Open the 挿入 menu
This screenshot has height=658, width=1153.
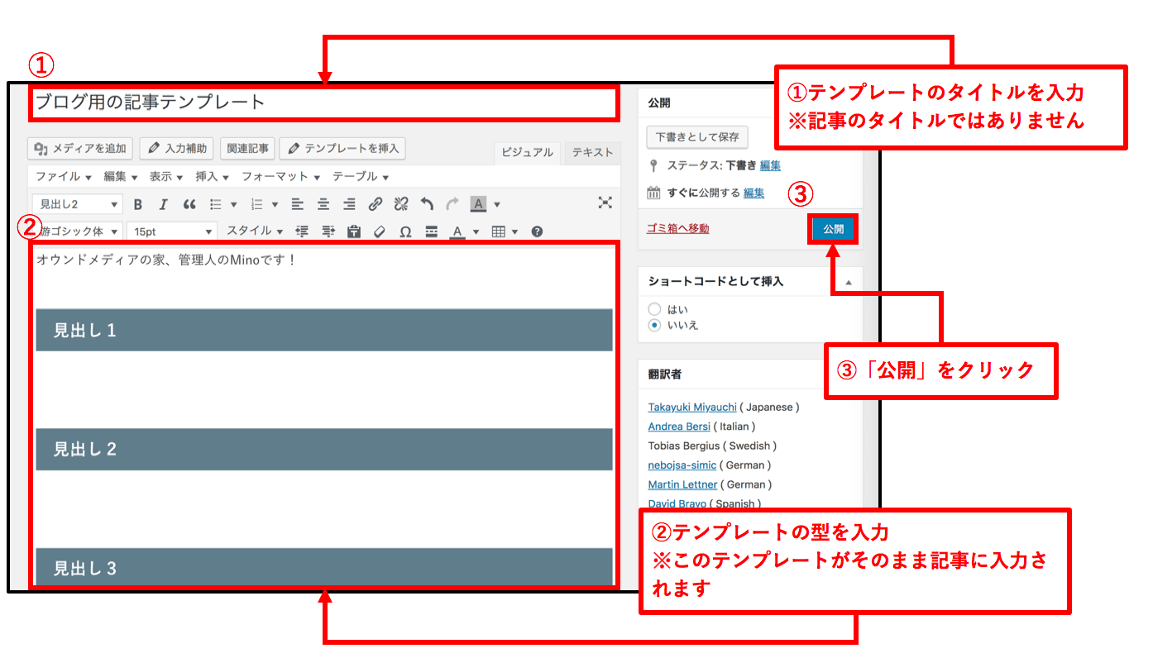(212, 176)
